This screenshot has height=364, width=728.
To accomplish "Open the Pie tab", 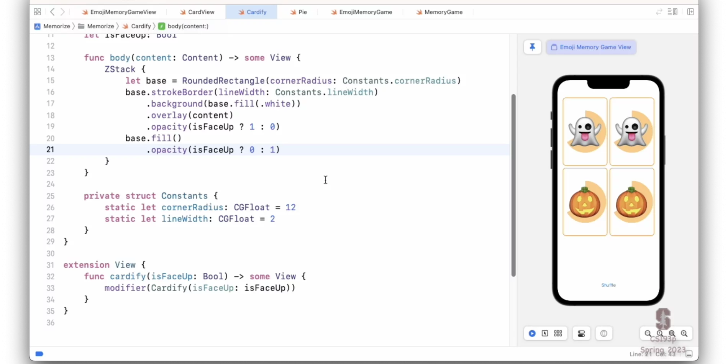I will tap(298, 12).
